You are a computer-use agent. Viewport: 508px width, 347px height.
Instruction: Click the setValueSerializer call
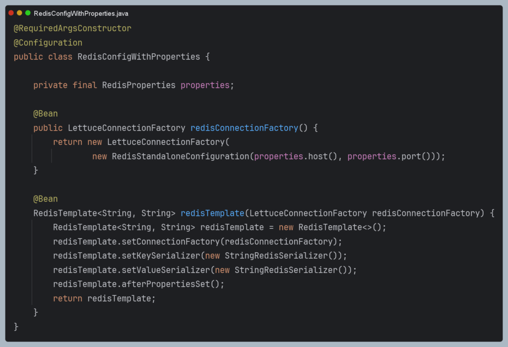tap(166, 270)
